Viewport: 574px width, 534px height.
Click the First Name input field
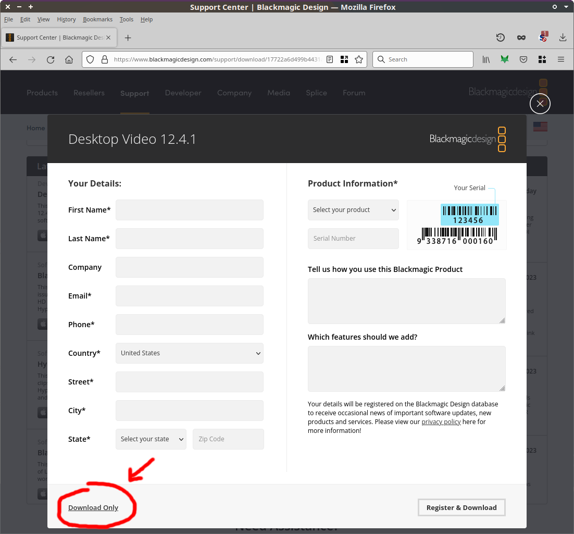click(190, 210)
